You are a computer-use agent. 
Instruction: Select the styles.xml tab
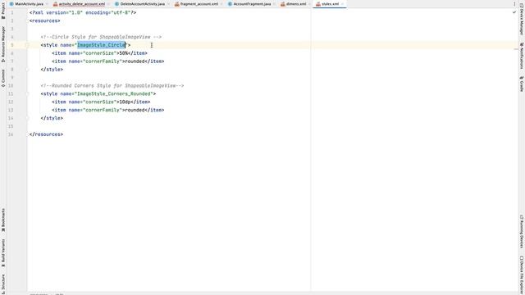(x=330, y=4)
